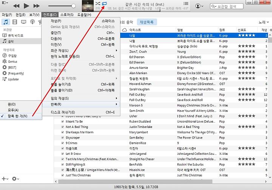Sort by the 장르 column header
Viewport: 272px width, 190px height.
coord(227,30)
